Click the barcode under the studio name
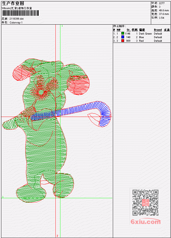 pyautogui.click(x=20, y=13)
